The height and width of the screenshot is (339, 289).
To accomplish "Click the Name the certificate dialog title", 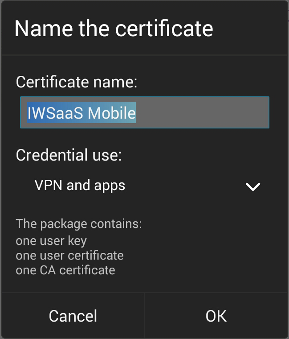I will (x=114, y=29).
